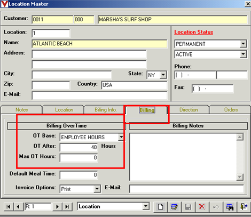The image size is (251, 217).
Task: Click the exit door icon
Action: (244, 207)
